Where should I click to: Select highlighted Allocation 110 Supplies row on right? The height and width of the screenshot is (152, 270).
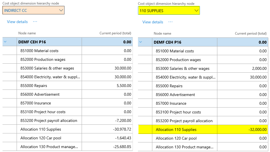click(176, 129)
